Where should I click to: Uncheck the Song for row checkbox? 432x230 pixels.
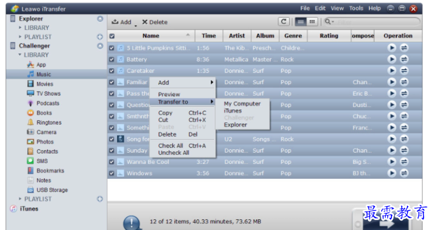point(111,139)
